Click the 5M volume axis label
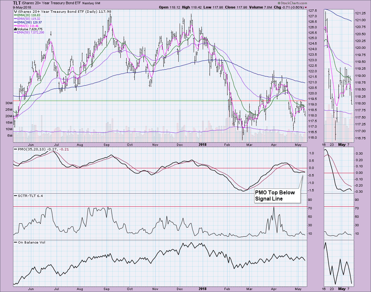Image resolution: width=371 pixels, height=292 pixels. point(10,136)
